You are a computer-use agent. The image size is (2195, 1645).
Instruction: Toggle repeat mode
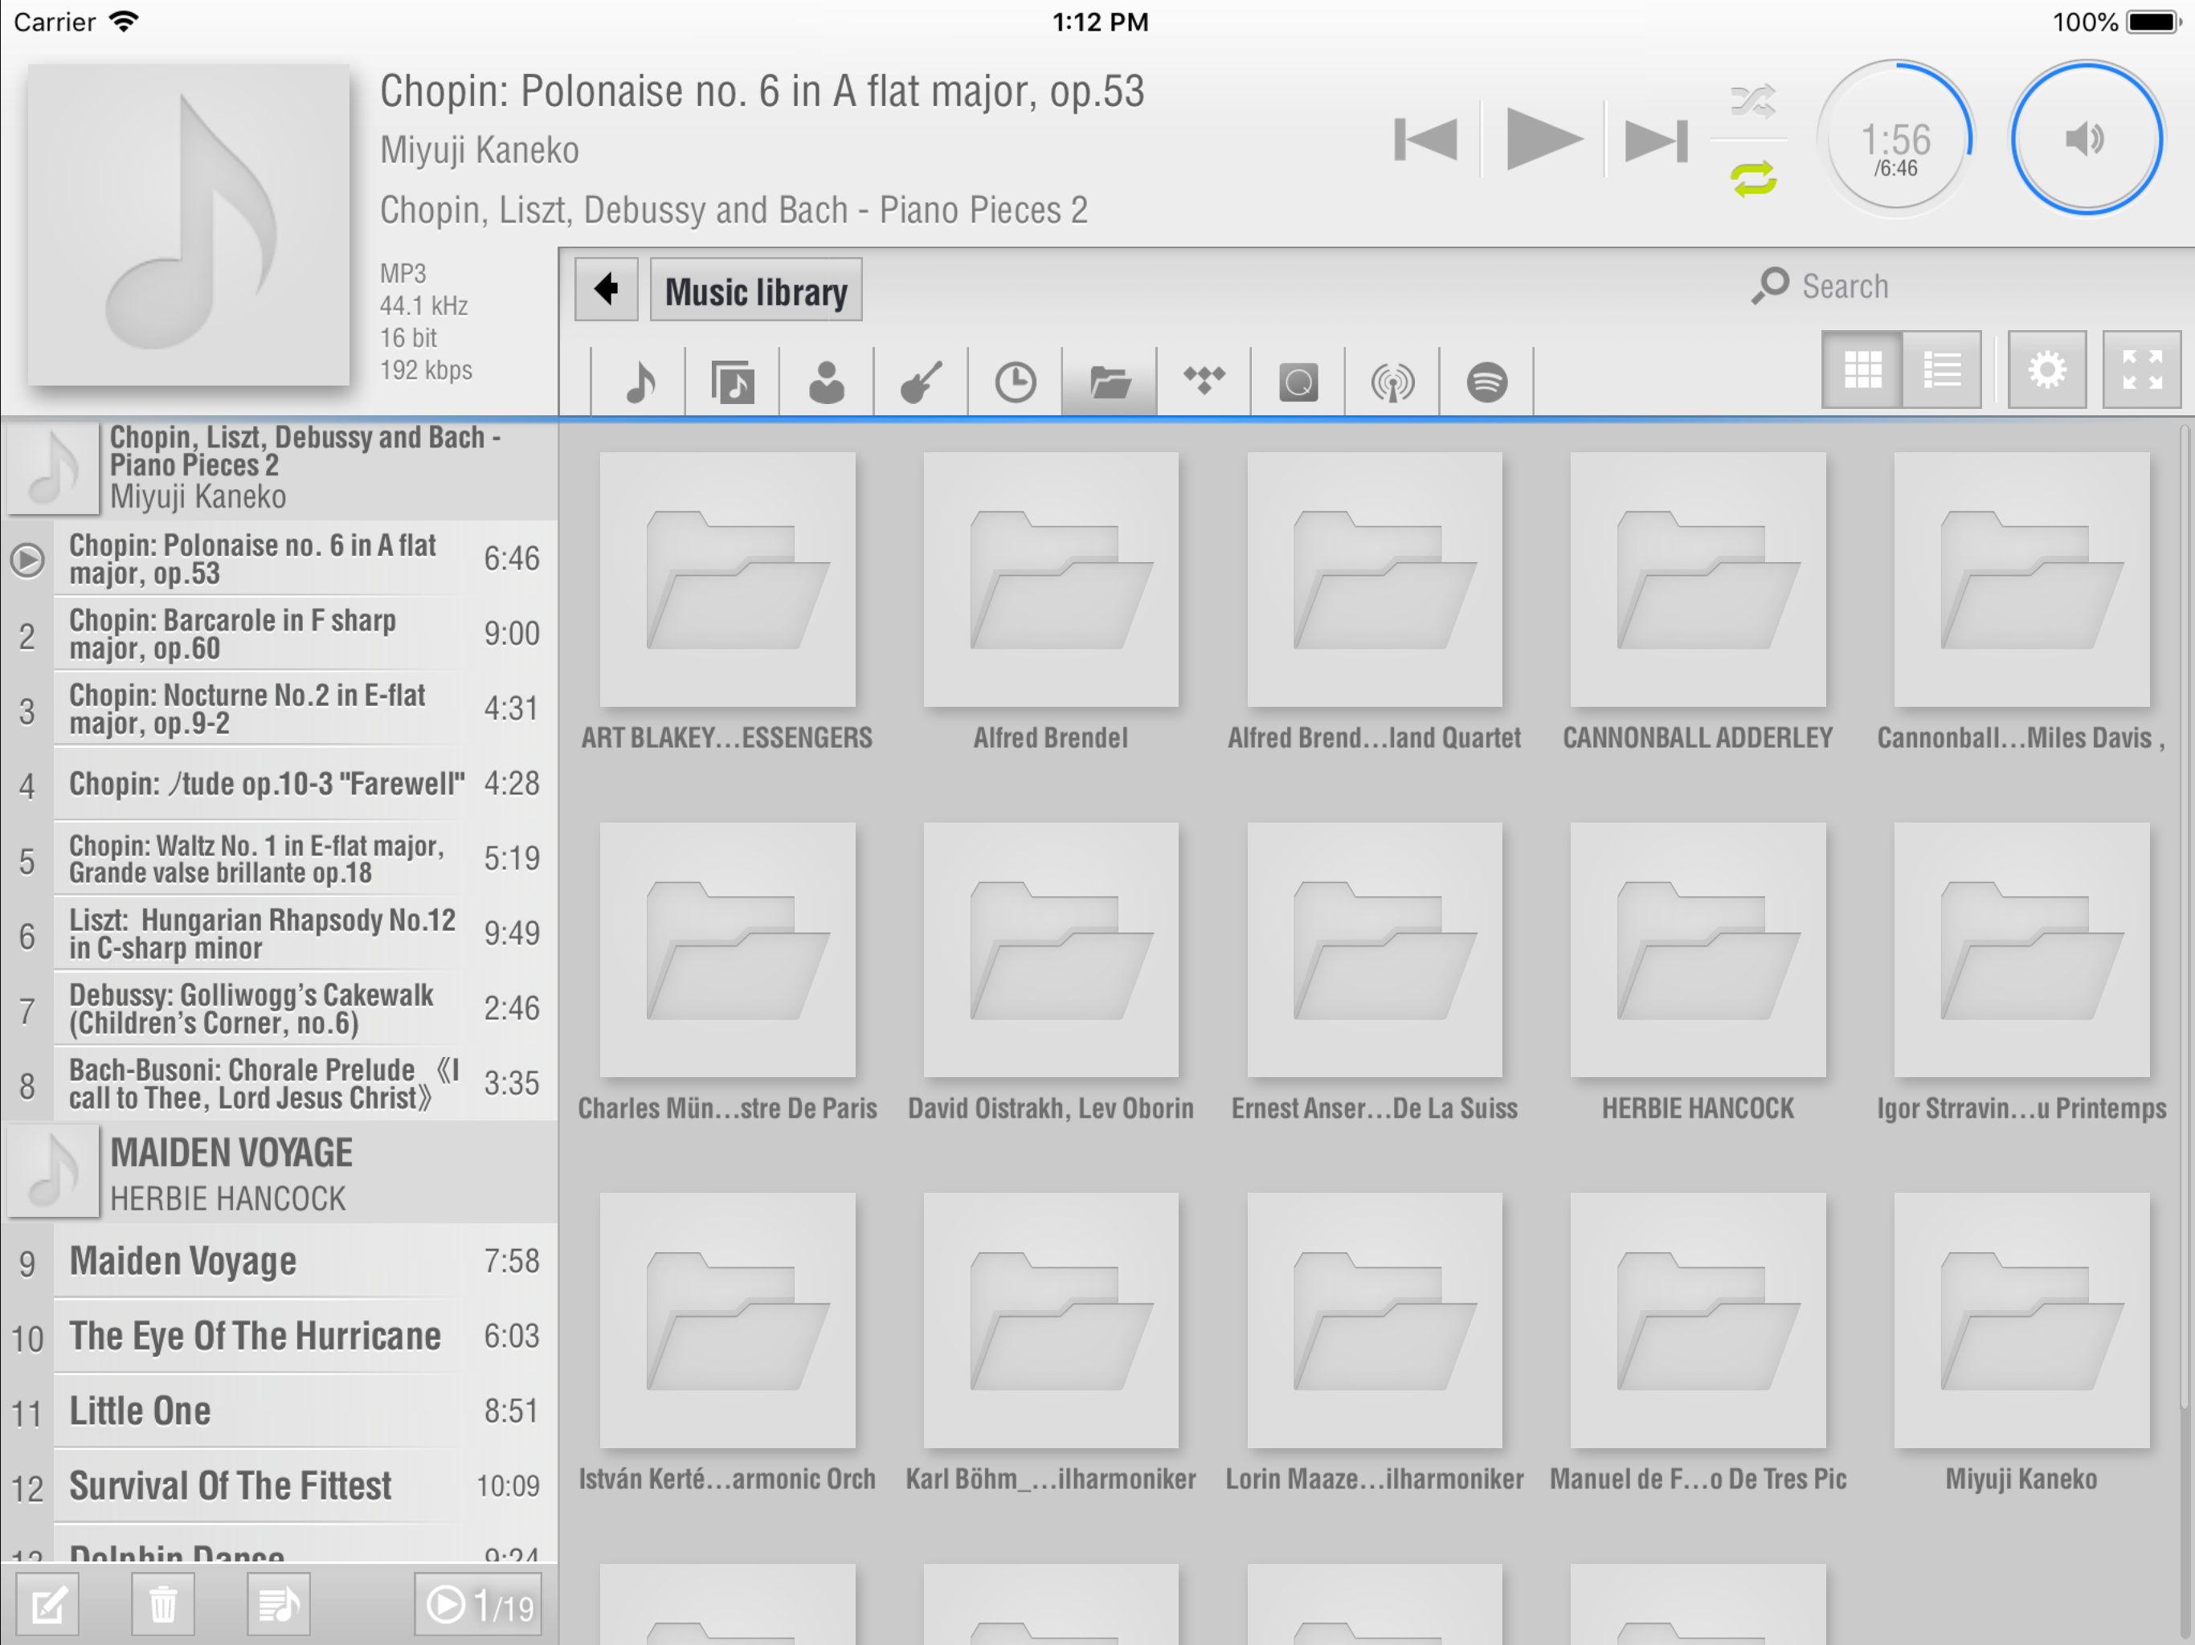click(x=1752, y=178)
